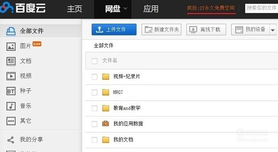Open the 我的文档 folder name

[x=123, y=140]
